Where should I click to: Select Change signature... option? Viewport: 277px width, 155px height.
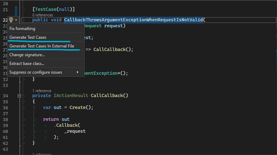click(27, 55)
